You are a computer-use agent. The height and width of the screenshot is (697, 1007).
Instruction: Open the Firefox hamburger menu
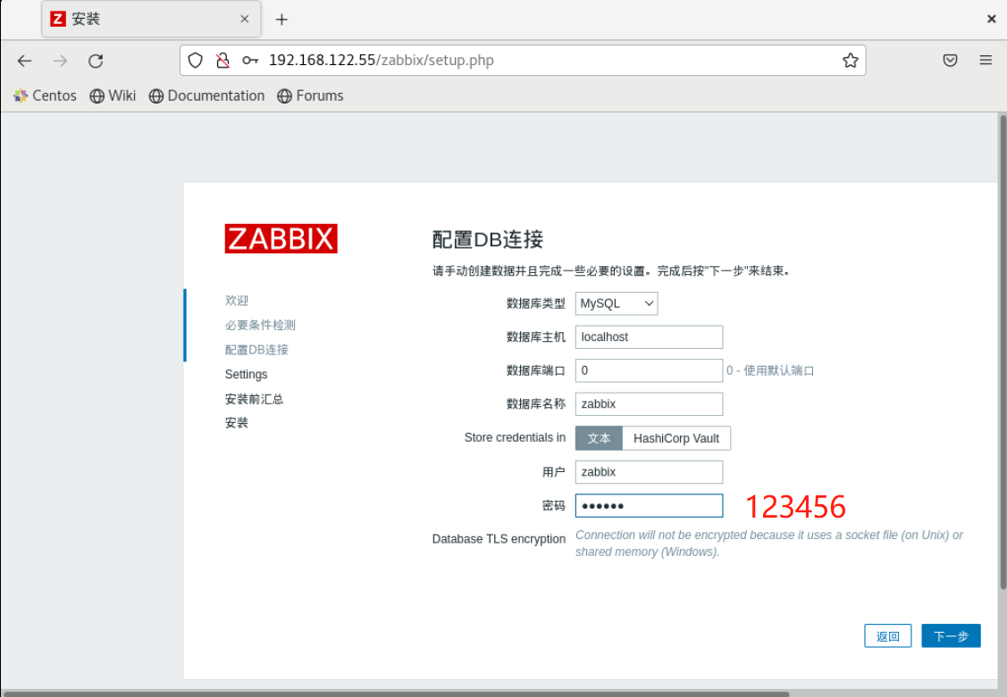[x=986, y=61]
